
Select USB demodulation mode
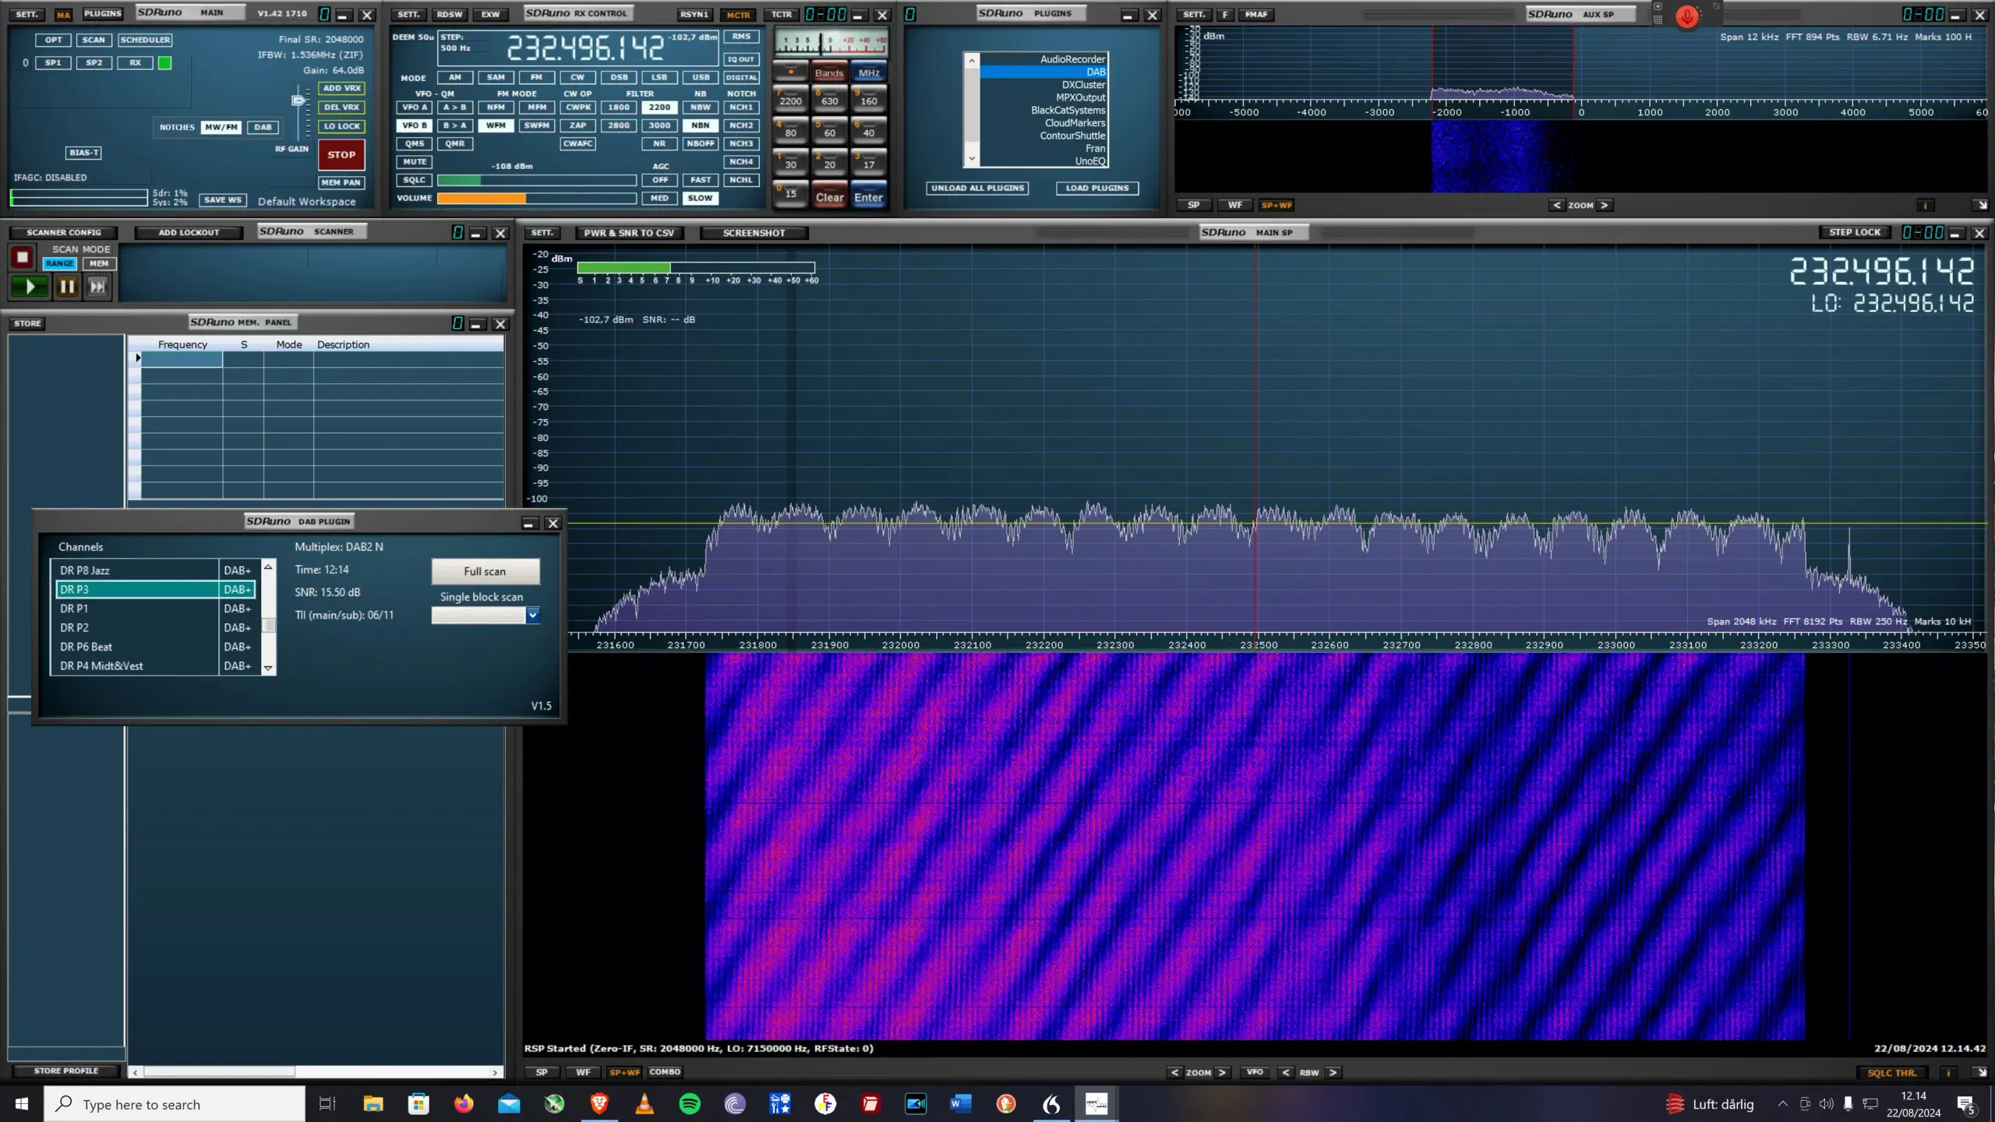coord(701,78)
